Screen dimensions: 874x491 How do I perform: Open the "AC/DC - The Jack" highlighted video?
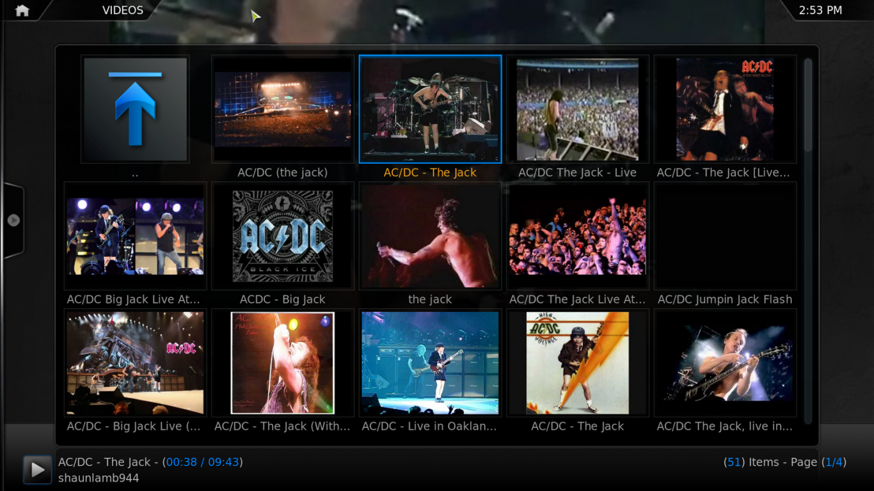[x=430, y=109]
